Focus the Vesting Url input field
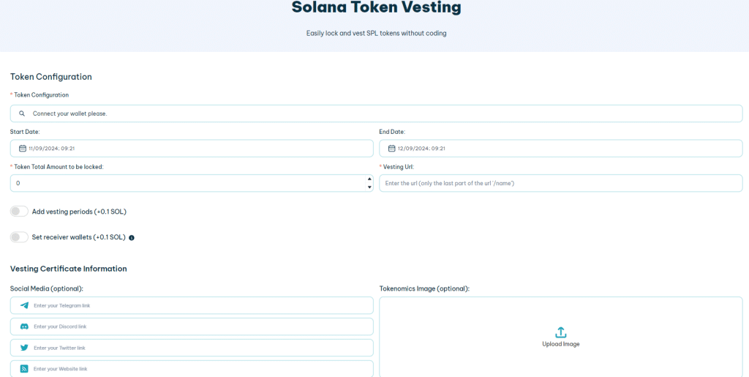The width and height of the screenshot is (749, 377). tap(561, 183)
